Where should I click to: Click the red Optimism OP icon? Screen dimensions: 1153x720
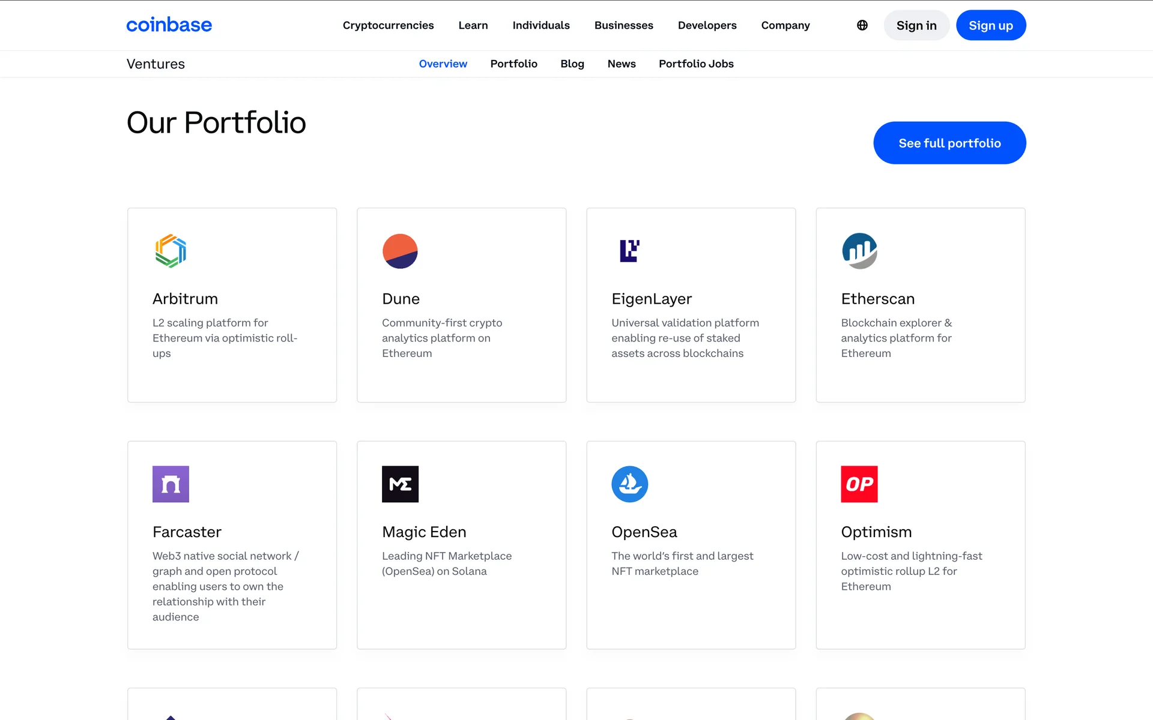pos(859,484)
